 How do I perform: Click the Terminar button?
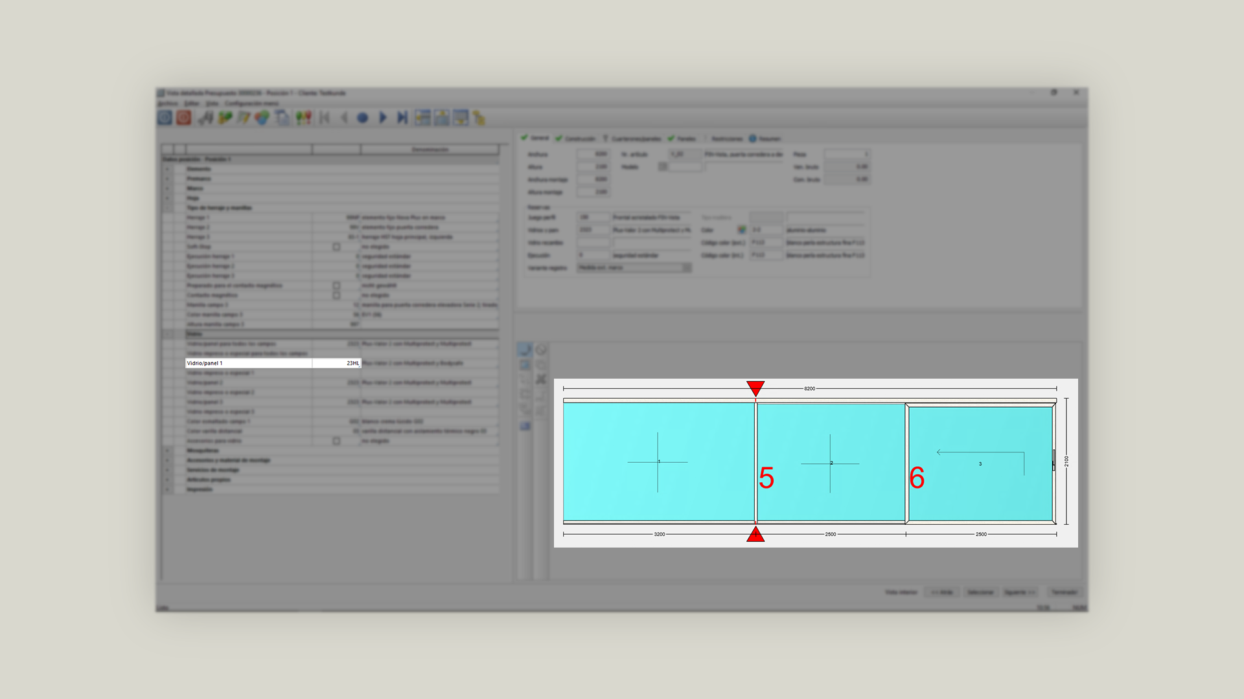pos(1064,592)
